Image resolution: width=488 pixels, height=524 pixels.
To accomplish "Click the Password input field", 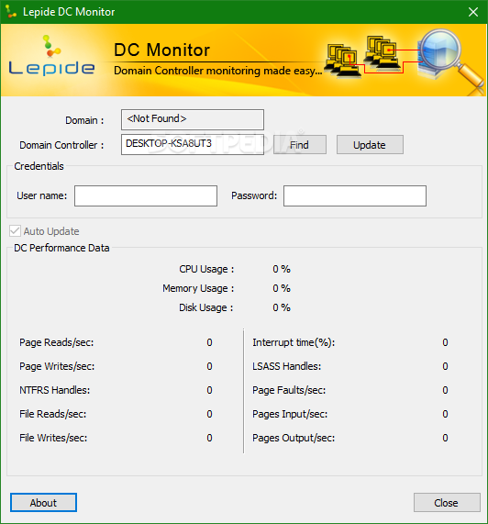I will (x=355, y=195).
